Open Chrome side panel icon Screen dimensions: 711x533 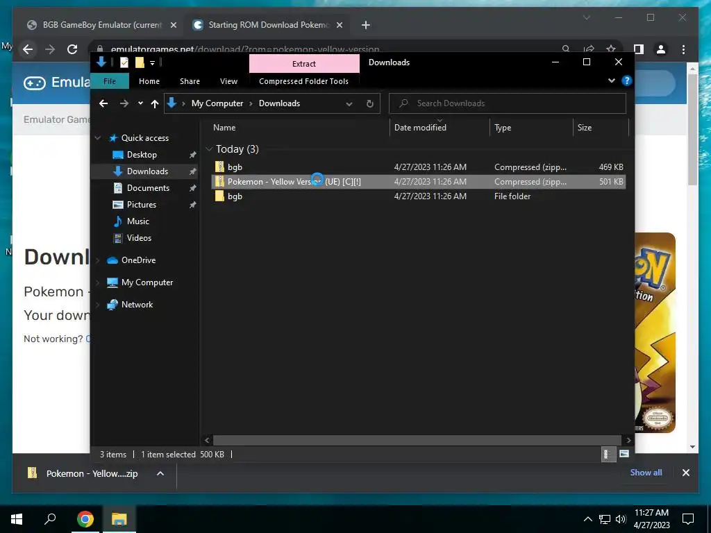pyautogui.click(x=639, y=49)
